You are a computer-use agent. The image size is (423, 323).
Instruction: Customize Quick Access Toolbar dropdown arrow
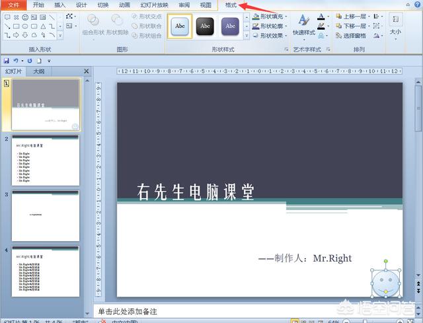(49, 61)
